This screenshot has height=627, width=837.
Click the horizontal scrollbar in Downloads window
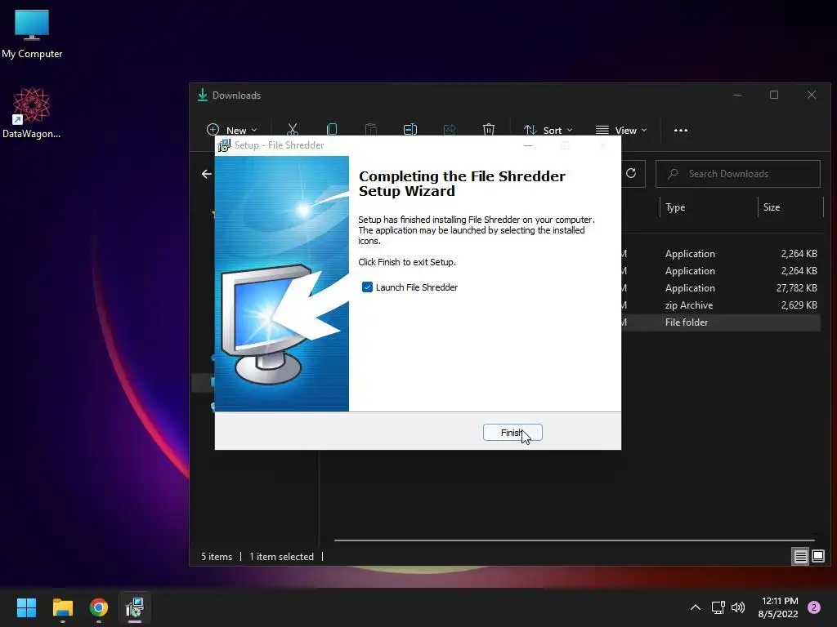(575, 540)
